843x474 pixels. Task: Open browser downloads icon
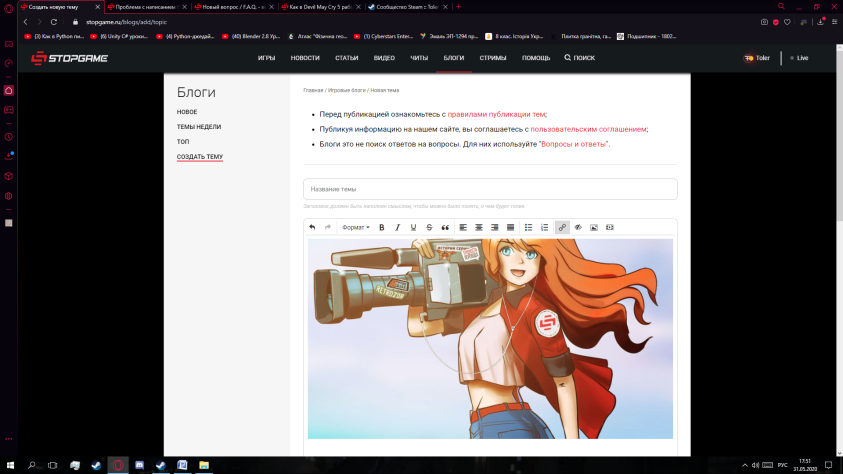[x=820, y=22]
